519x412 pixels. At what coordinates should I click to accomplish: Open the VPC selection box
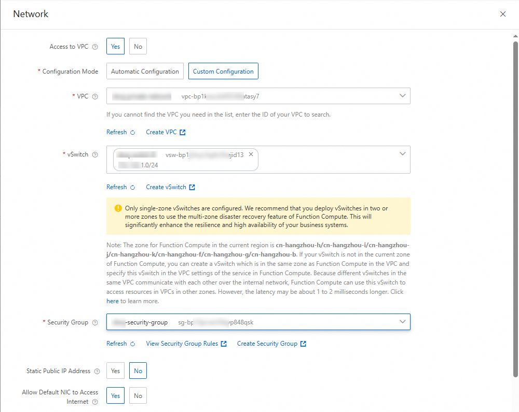(x=258, y=96)
